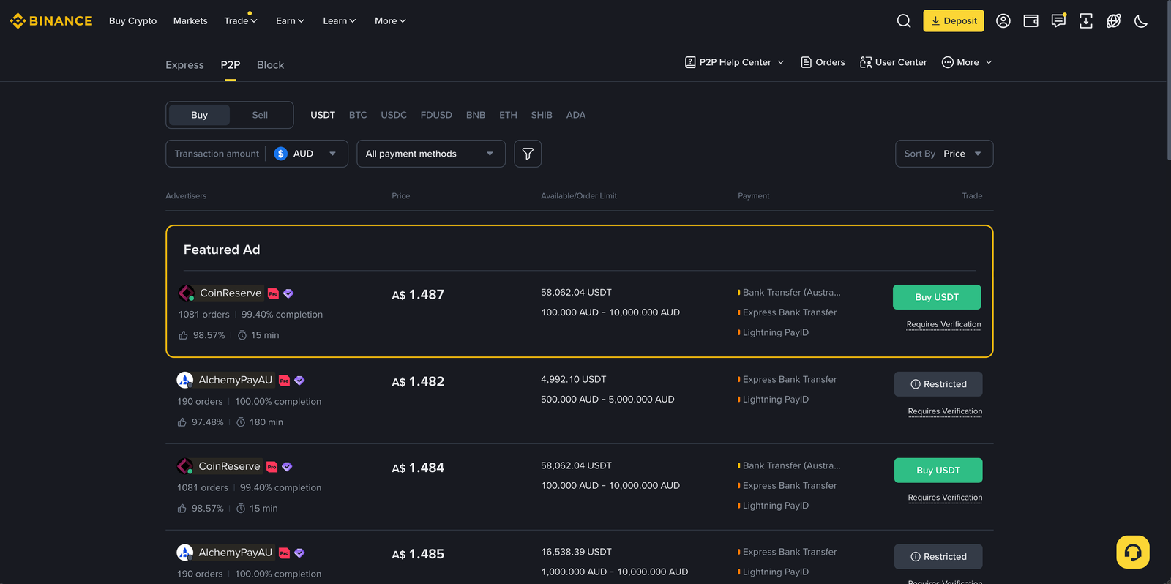
Task: Click the Pro badge on CoinReserve 1.484 row
Action: coord(272,467)
